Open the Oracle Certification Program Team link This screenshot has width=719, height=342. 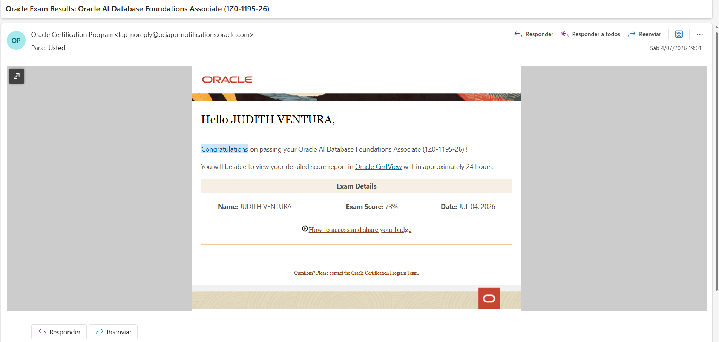[x=385, y=273]
